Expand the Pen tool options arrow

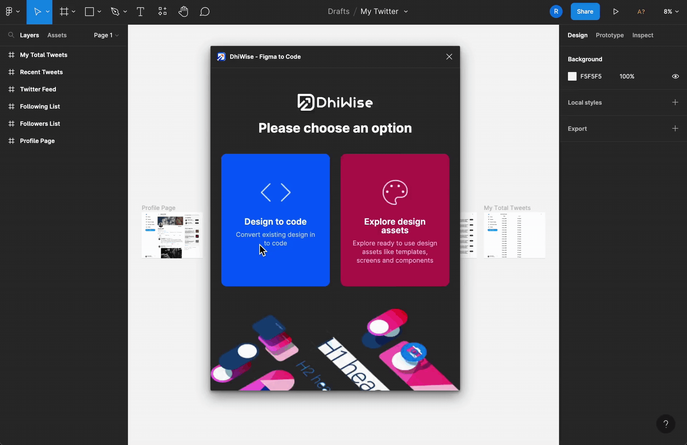tap(125, 12)
